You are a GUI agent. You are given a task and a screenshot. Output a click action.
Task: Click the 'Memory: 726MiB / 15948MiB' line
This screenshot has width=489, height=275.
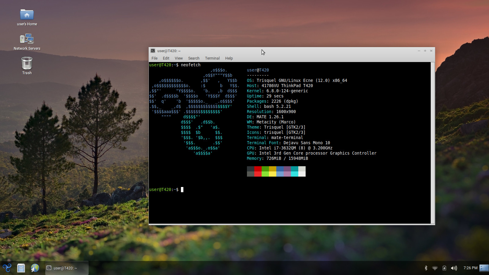coord(278,158)
